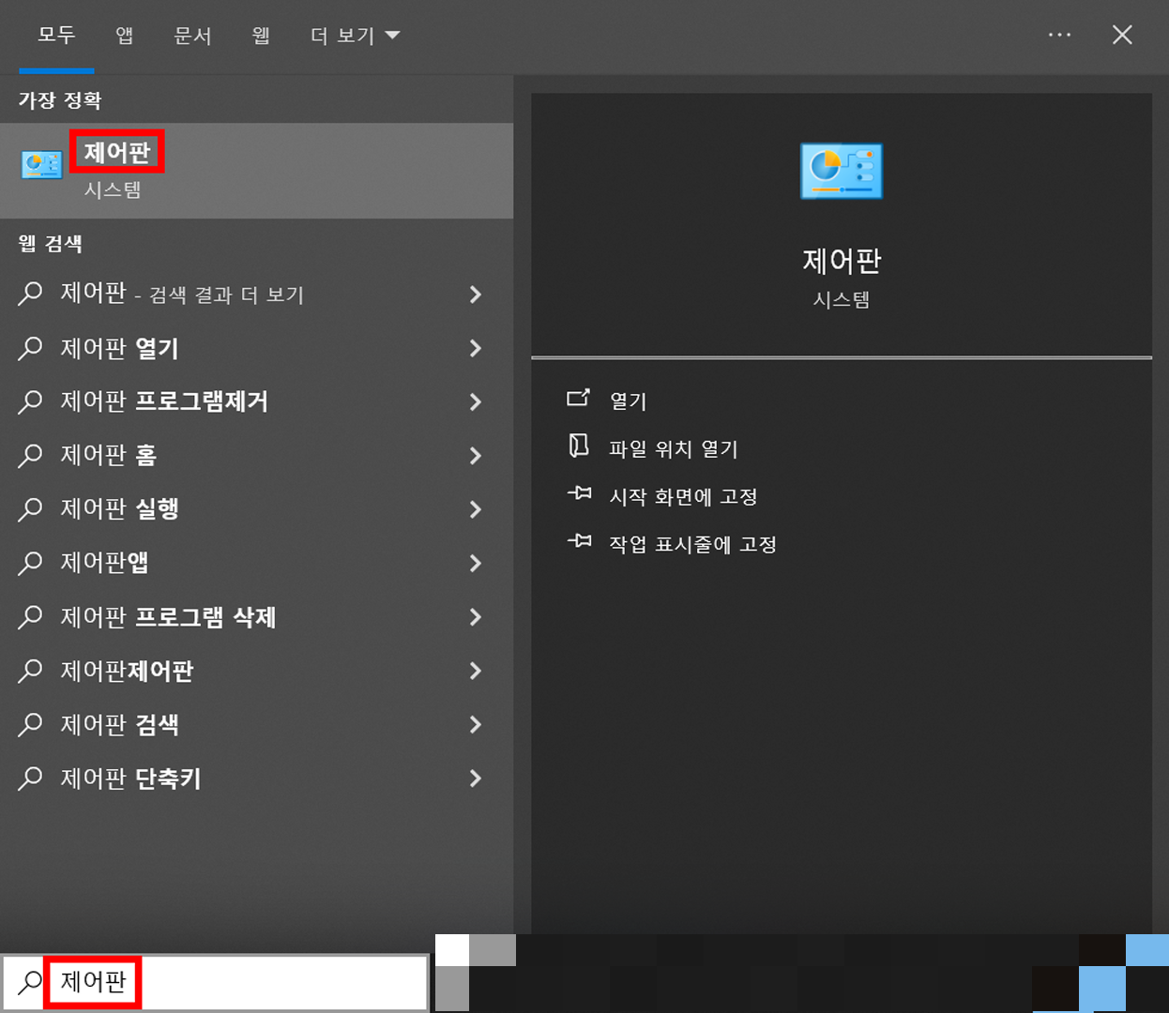Click the large Control Panel icon in preview pane
1169x1013 pixels.
tap(842, 171)
